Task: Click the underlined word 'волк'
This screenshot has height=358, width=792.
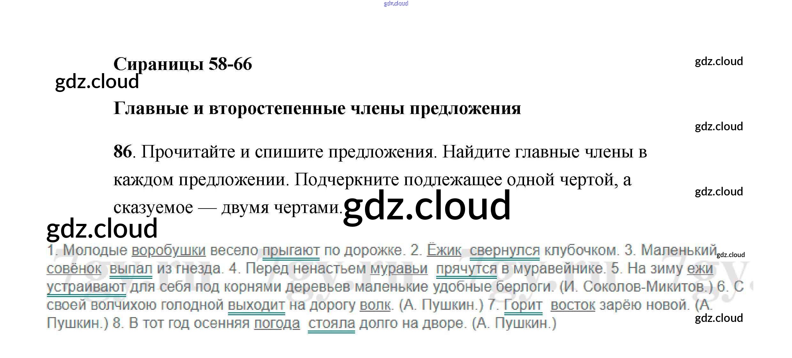Action: tap(375, 305)
